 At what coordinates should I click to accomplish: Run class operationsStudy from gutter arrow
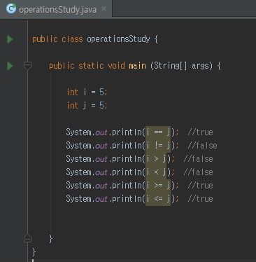[10, 39]
